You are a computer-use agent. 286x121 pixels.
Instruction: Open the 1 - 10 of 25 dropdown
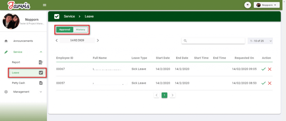[260, 41]
